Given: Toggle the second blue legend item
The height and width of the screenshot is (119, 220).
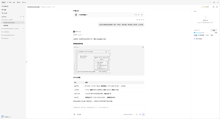Looking at the screenshot, I should pos(201,35).
